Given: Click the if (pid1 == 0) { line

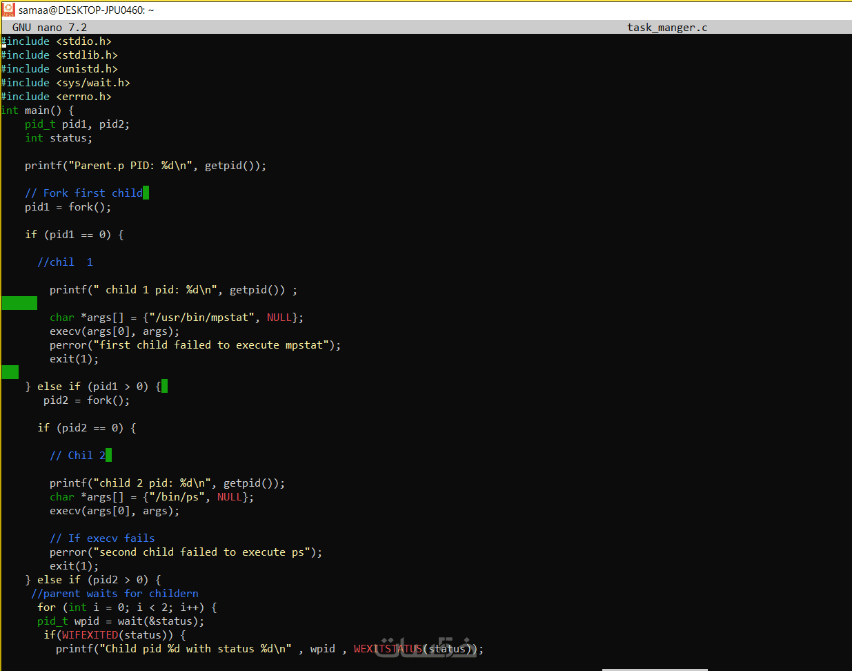Looking at the screenshot, I should coord(75,235).
